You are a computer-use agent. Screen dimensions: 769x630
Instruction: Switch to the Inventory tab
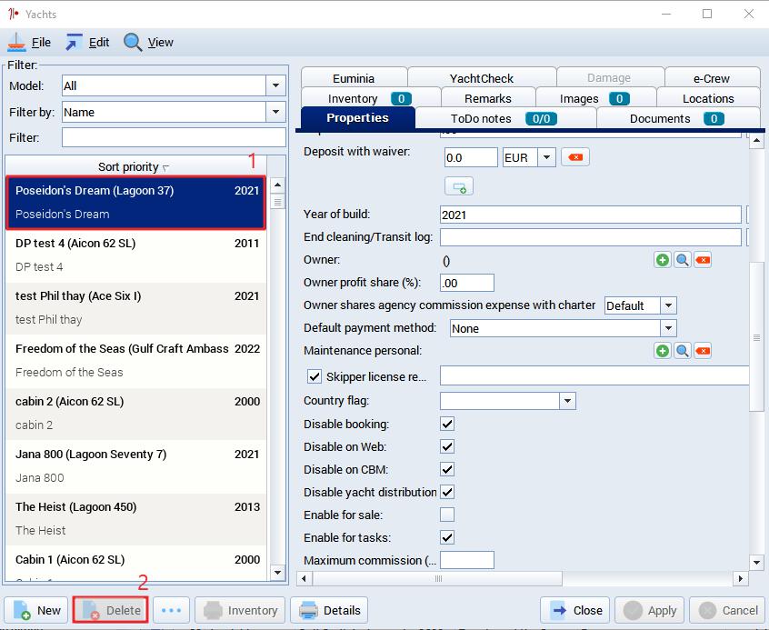[x=371, y=98]
